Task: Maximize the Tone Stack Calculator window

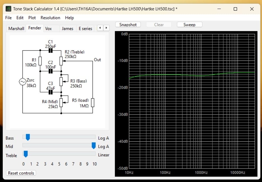Action: [235, 9]
